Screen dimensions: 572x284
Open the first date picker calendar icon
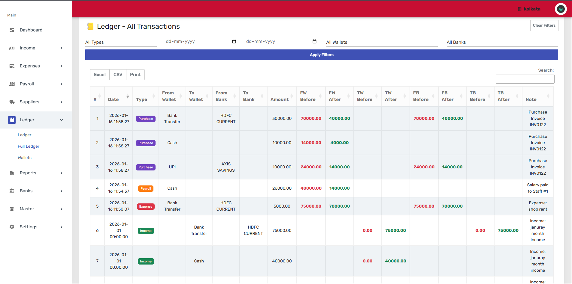[x=234, y=41]
